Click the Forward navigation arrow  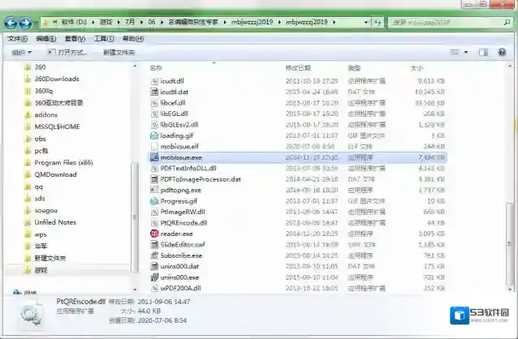click(25, 23)
